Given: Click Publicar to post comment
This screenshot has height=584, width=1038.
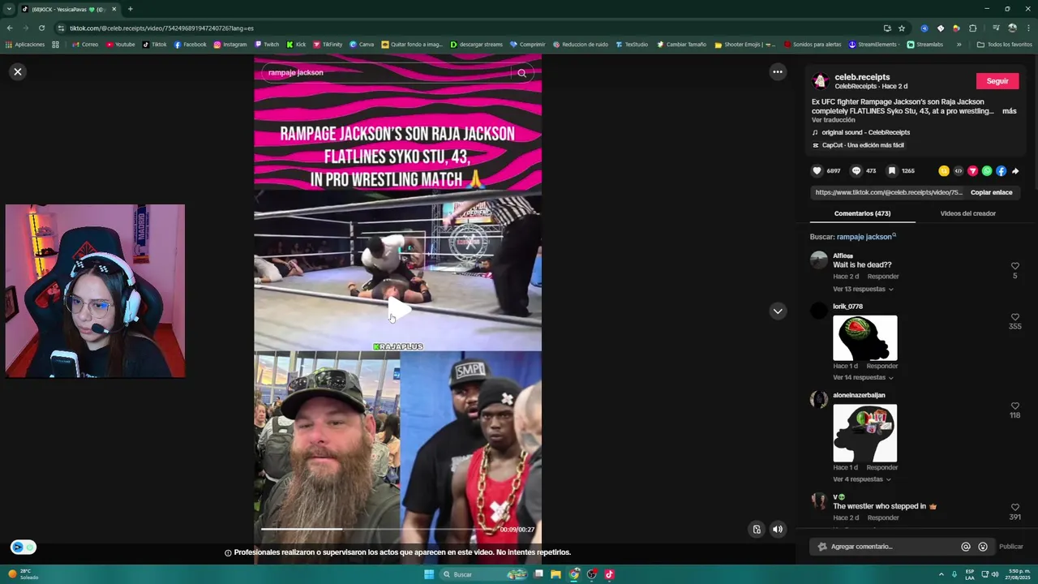Looking at the screenshot, I should pos(1010,547).
